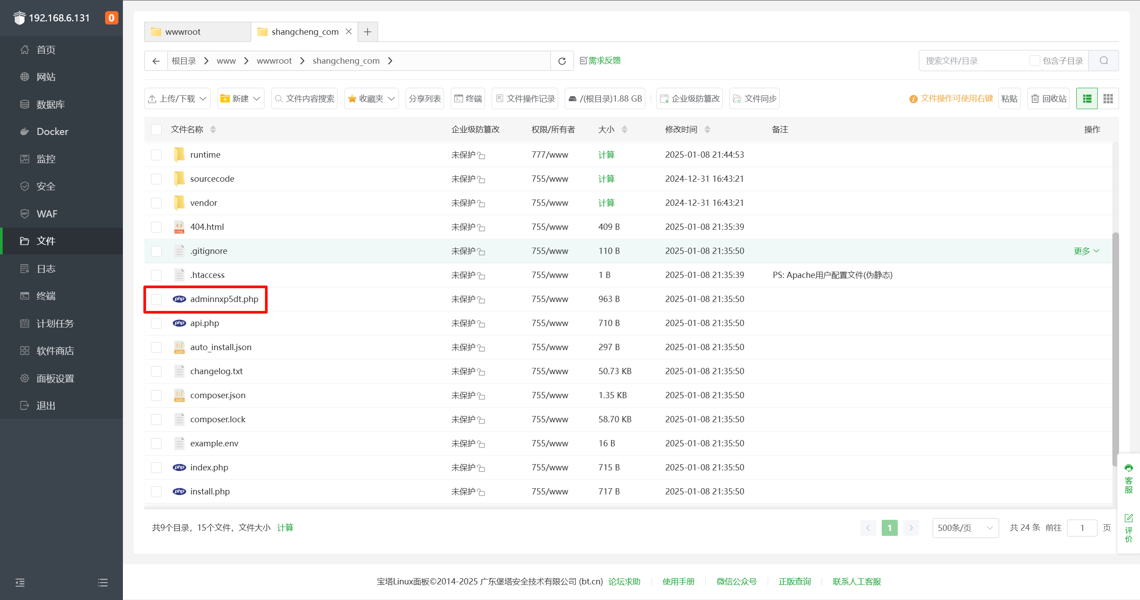Expand the 收藏夹 dropdown
This screenshot has width=1140, height=600.
371,98
